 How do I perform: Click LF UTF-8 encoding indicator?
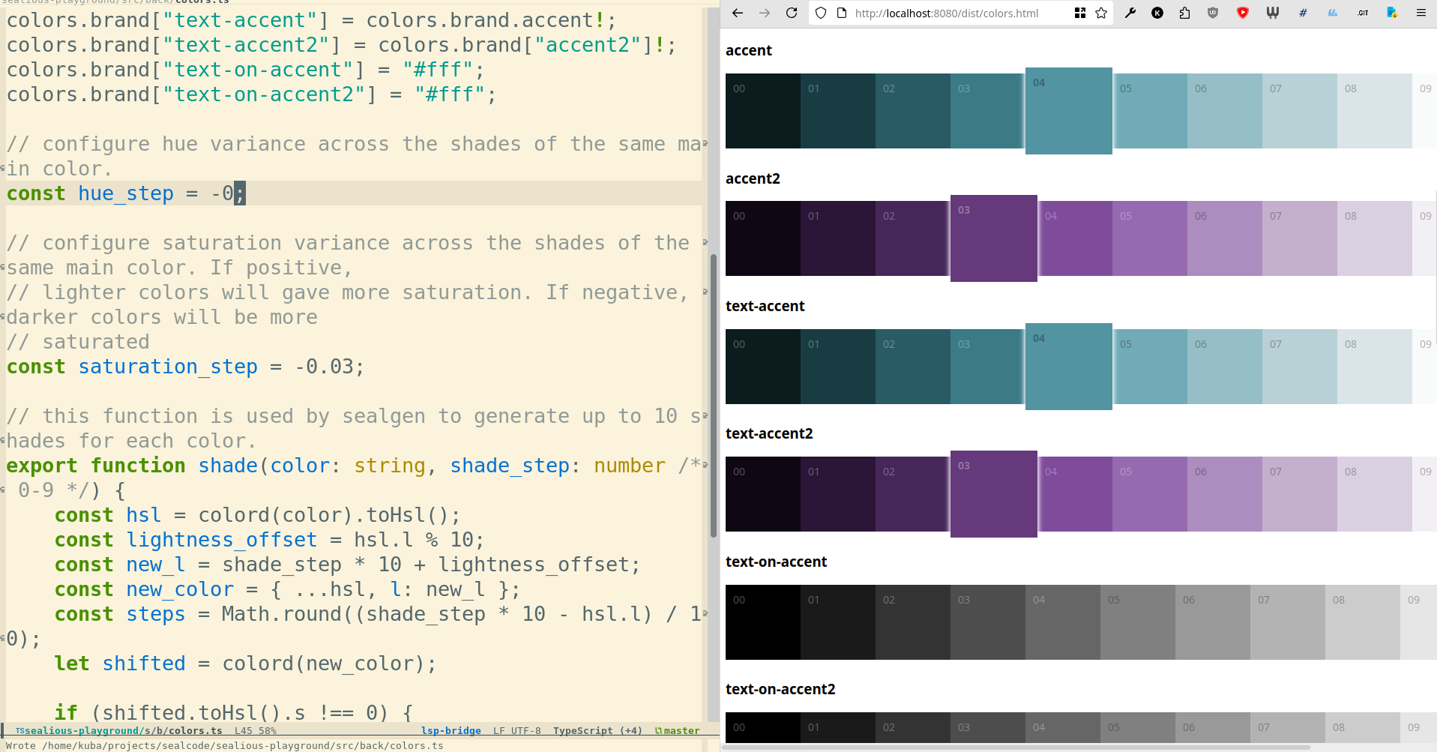click(x=516, y=731)
